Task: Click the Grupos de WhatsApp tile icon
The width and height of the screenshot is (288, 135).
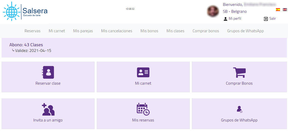Action: [x=239, y=109]
